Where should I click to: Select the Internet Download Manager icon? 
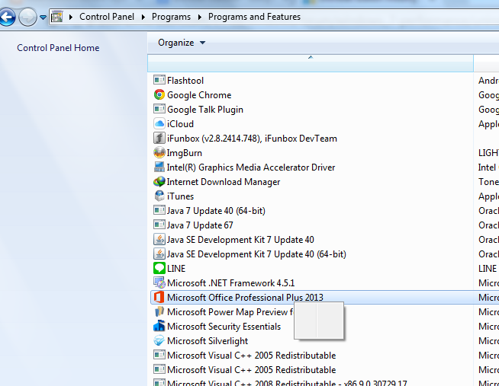pyautogui.click(x=159, y=181)
